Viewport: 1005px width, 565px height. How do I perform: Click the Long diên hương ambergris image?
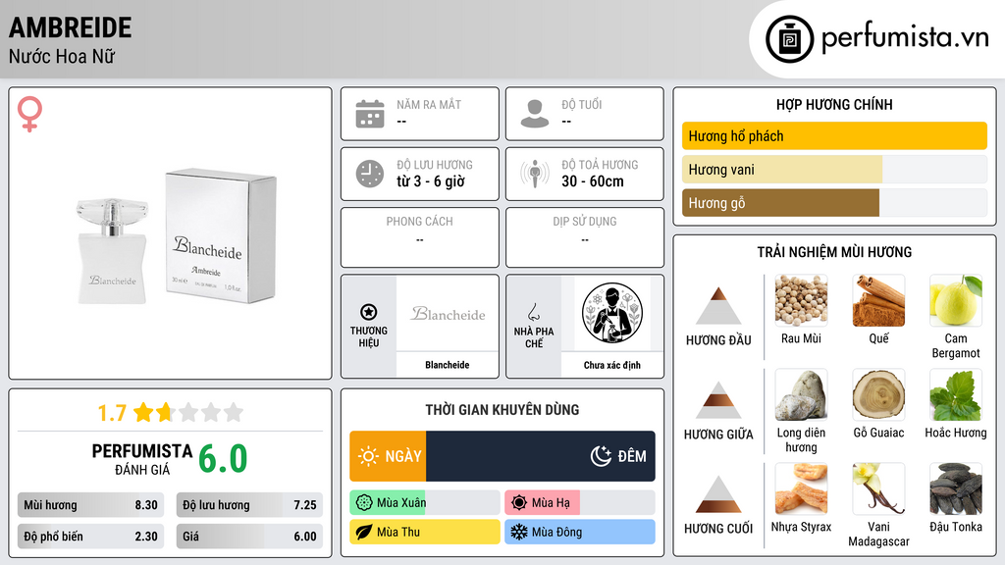(801, 394)
